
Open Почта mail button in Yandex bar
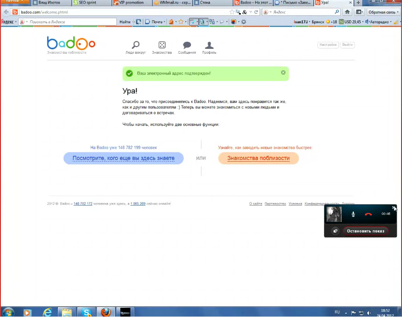tap(155, 22)
